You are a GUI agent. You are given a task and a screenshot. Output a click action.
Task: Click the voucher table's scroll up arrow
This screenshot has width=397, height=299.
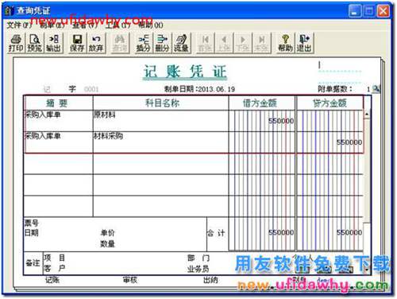tap(367, 115)
